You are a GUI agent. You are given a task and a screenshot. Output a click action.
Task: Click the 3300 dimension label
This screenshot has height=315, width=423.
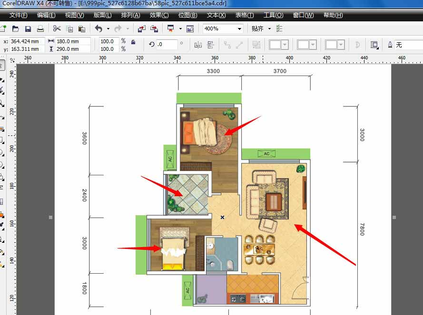point(213,71)
